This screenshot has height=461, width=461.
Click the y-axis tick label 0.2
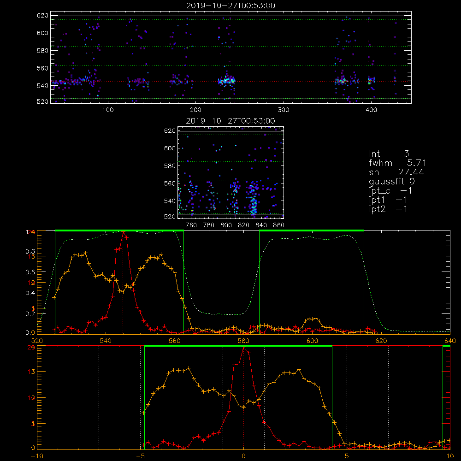(30, 314)
